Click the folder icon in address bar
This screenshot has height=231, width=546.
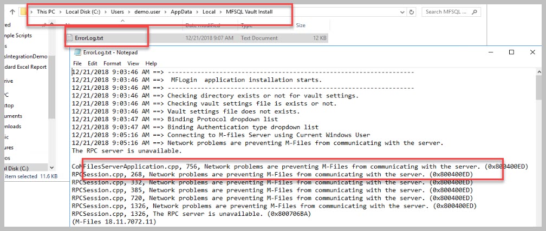tap(24, 12)
